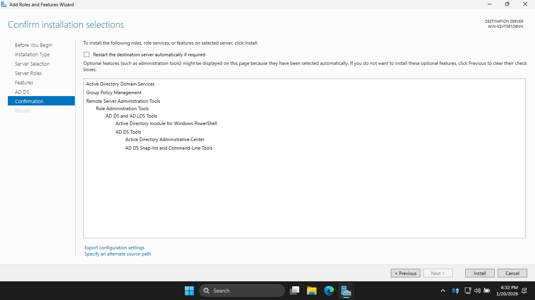535x300 pixels.
Task: Open Microsoft Edge from the taskbar
Action: (329, 291)
